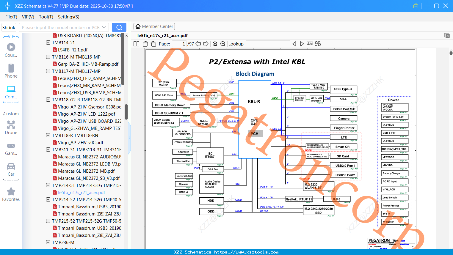The image size is (453, 255).
Task: Click the detach window icon at the tab bar's right end
Action: (x=447, y=35)
